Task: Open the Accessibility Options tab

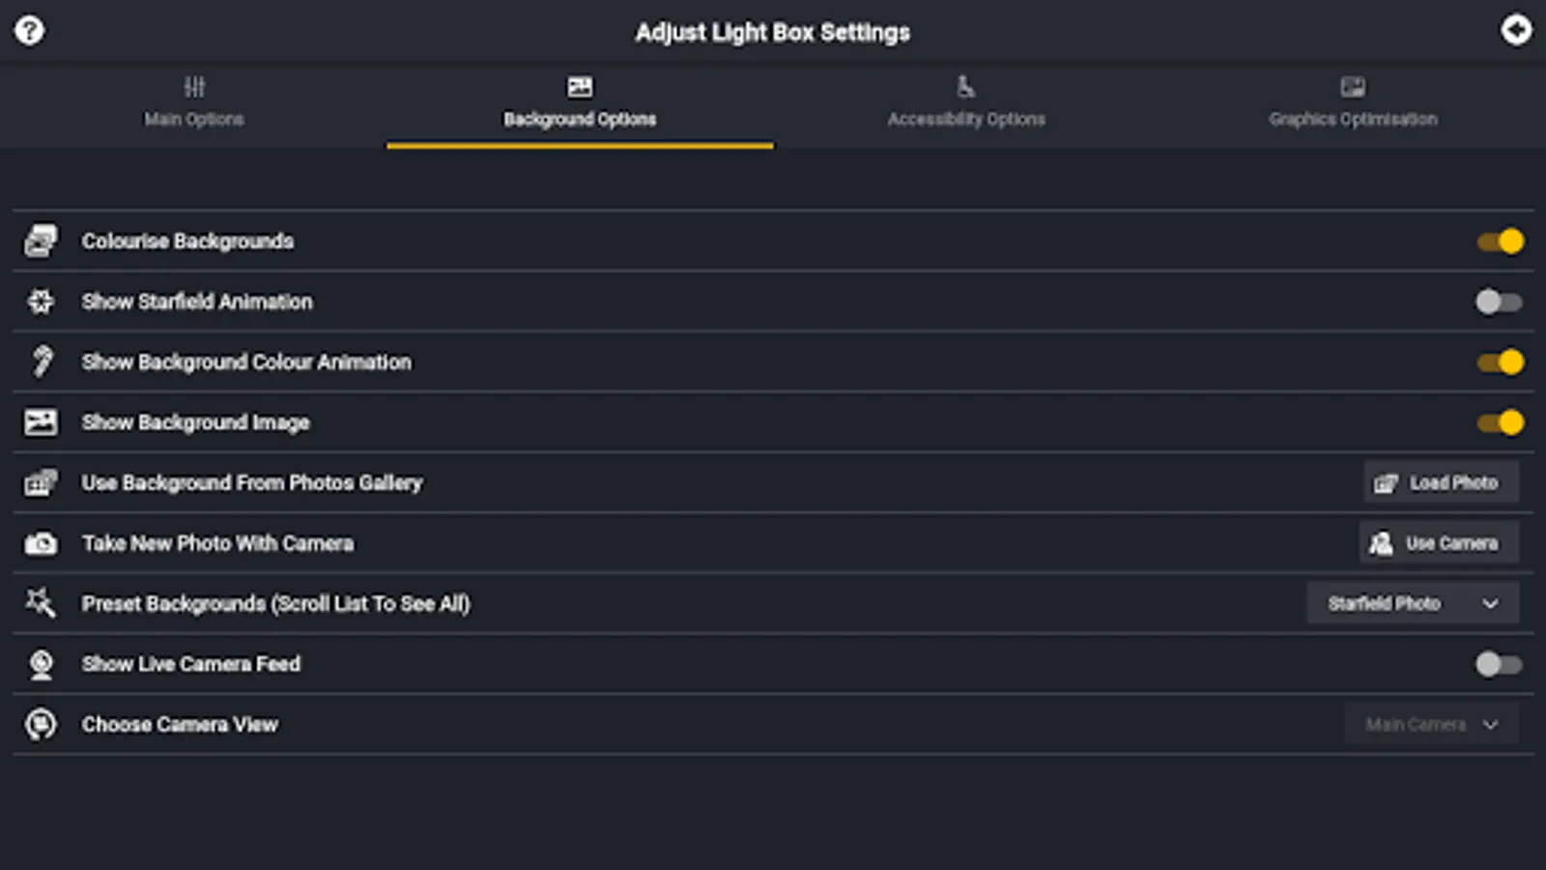Action: 966,103
